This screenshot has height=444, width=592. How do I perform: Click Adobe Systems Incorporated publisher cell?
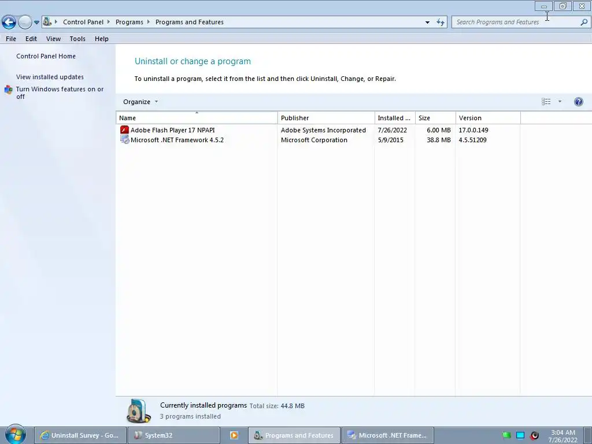[323, 130]
